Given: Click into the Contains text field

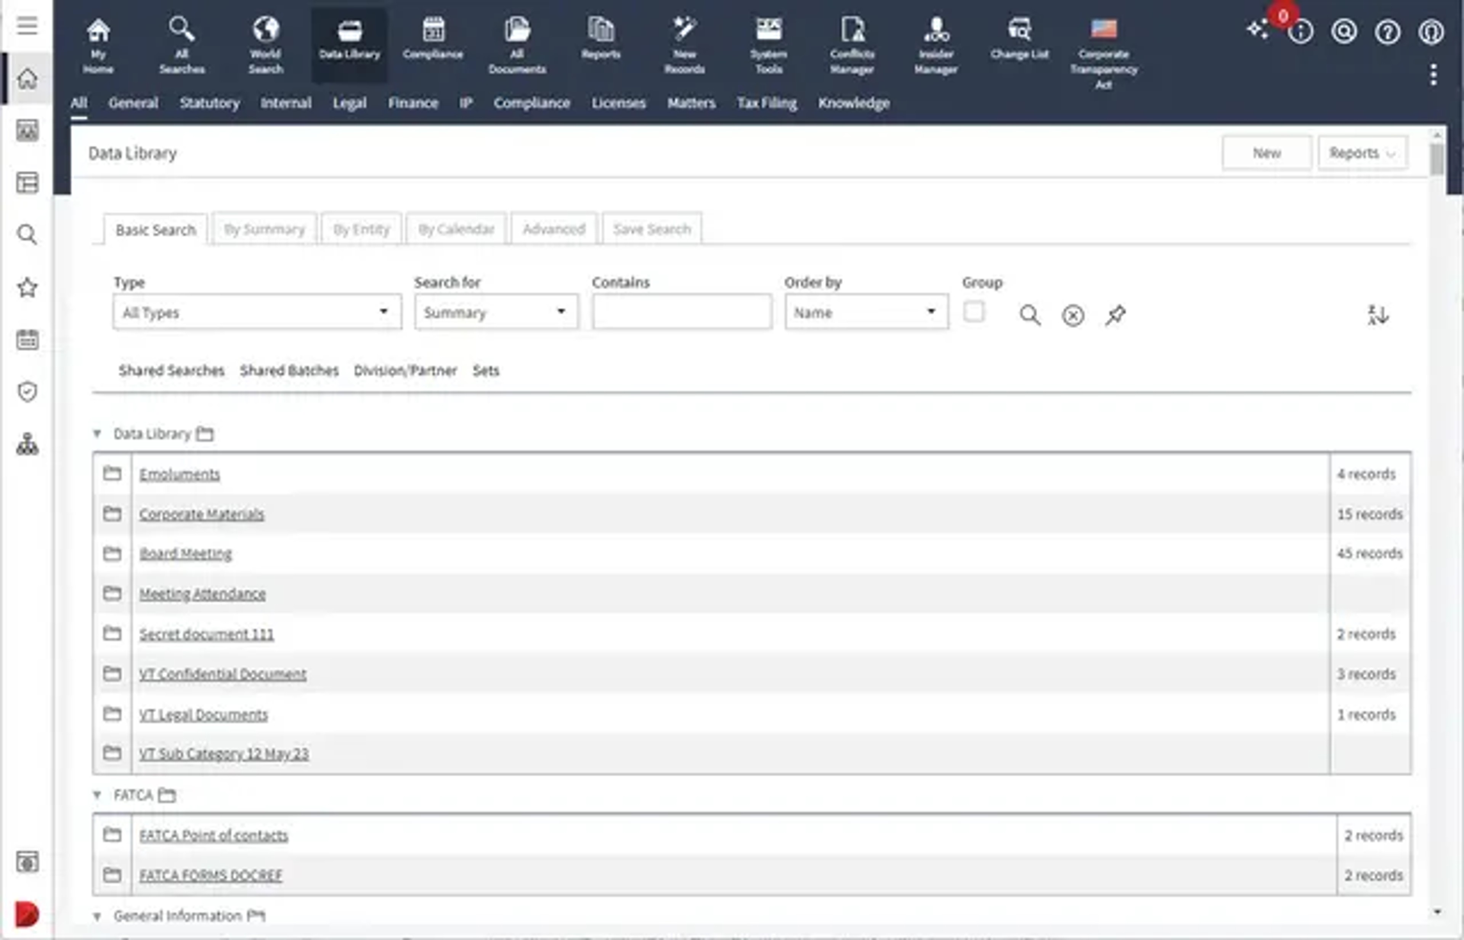Looking at the screenshot, I should tap(681, 312).
